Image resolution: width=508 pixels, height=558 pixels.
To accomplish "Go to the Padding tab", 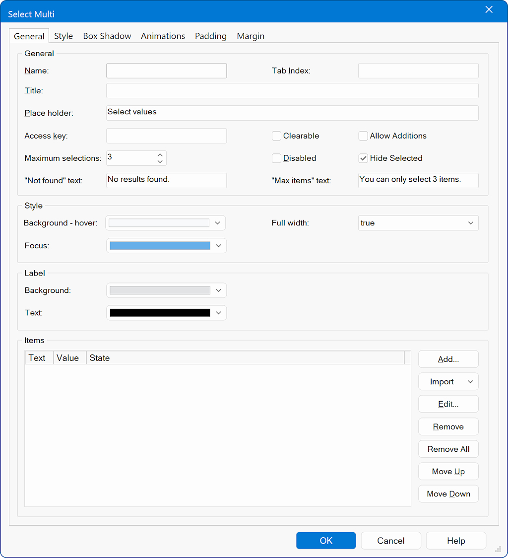I will pyautogui.click(x=210, y=36).
